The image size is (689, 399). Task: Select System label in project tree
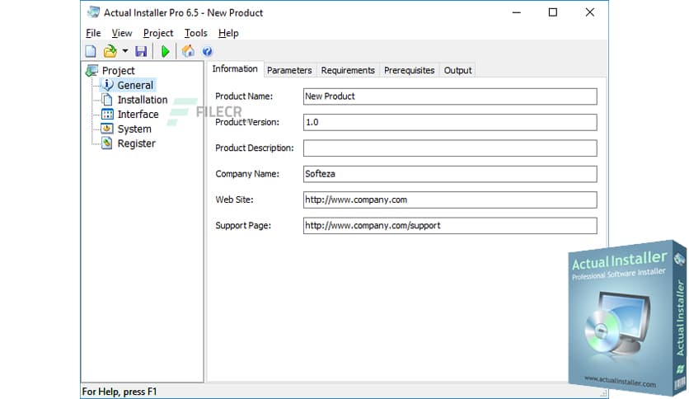coord(134,129)
